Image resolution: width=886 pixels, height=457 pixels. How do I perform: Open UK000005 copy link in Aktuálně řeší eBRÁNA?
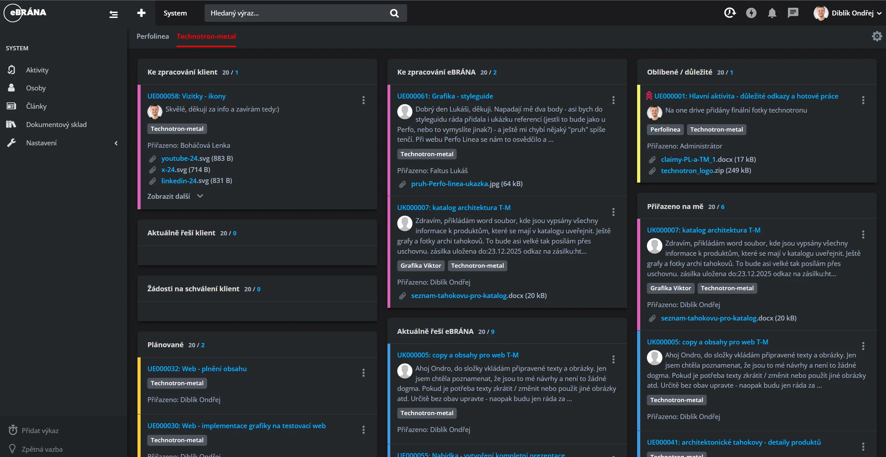coord(458,355)
